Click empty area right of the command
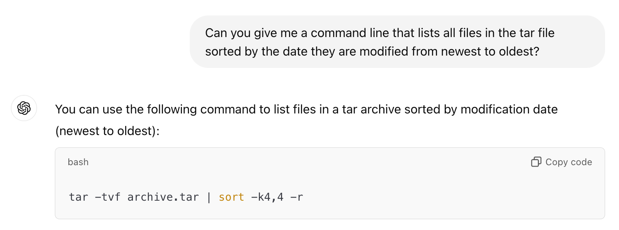Screen dimensions: 619x230 click(x=452, y=197)
